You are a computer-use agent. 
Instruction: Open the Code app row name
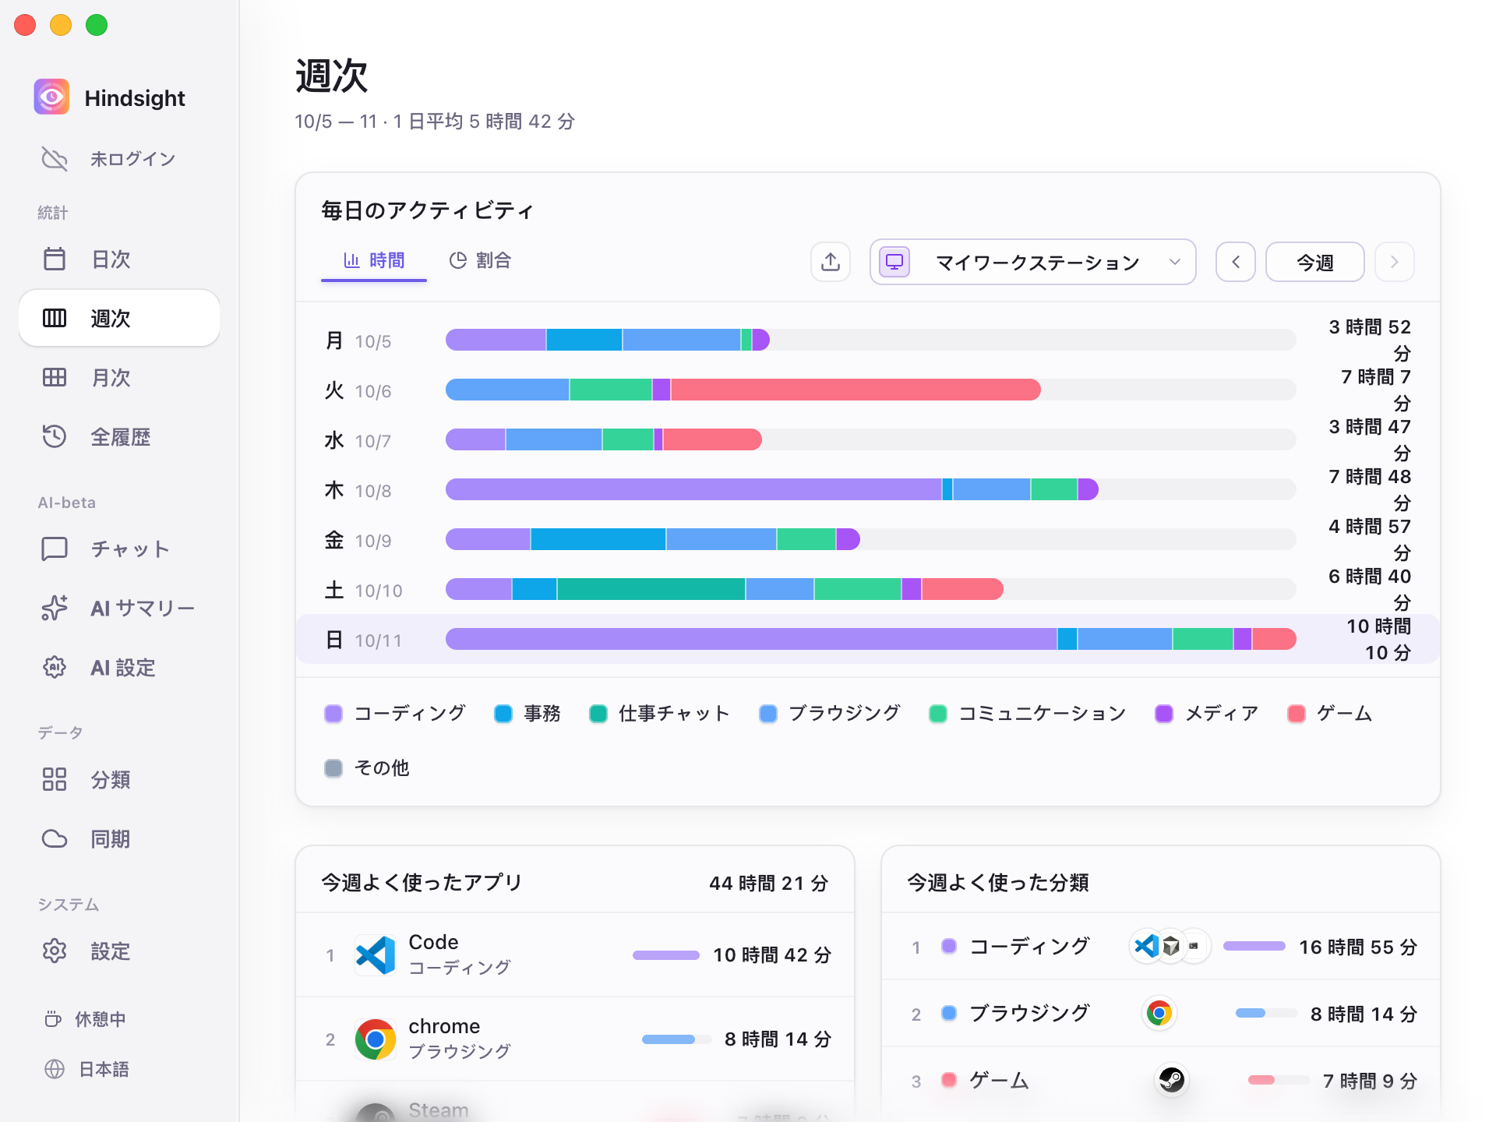pyautogui.click(x=434, y=942)
